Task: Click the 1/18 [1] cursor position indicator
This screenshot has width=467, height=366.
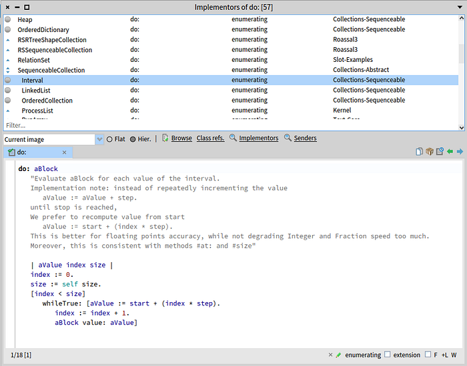Action: (x=21, y=355)
